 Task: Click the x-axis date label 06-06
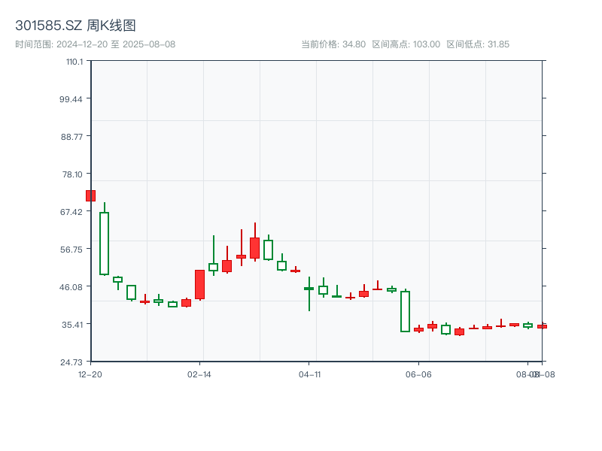click(418, 374)
